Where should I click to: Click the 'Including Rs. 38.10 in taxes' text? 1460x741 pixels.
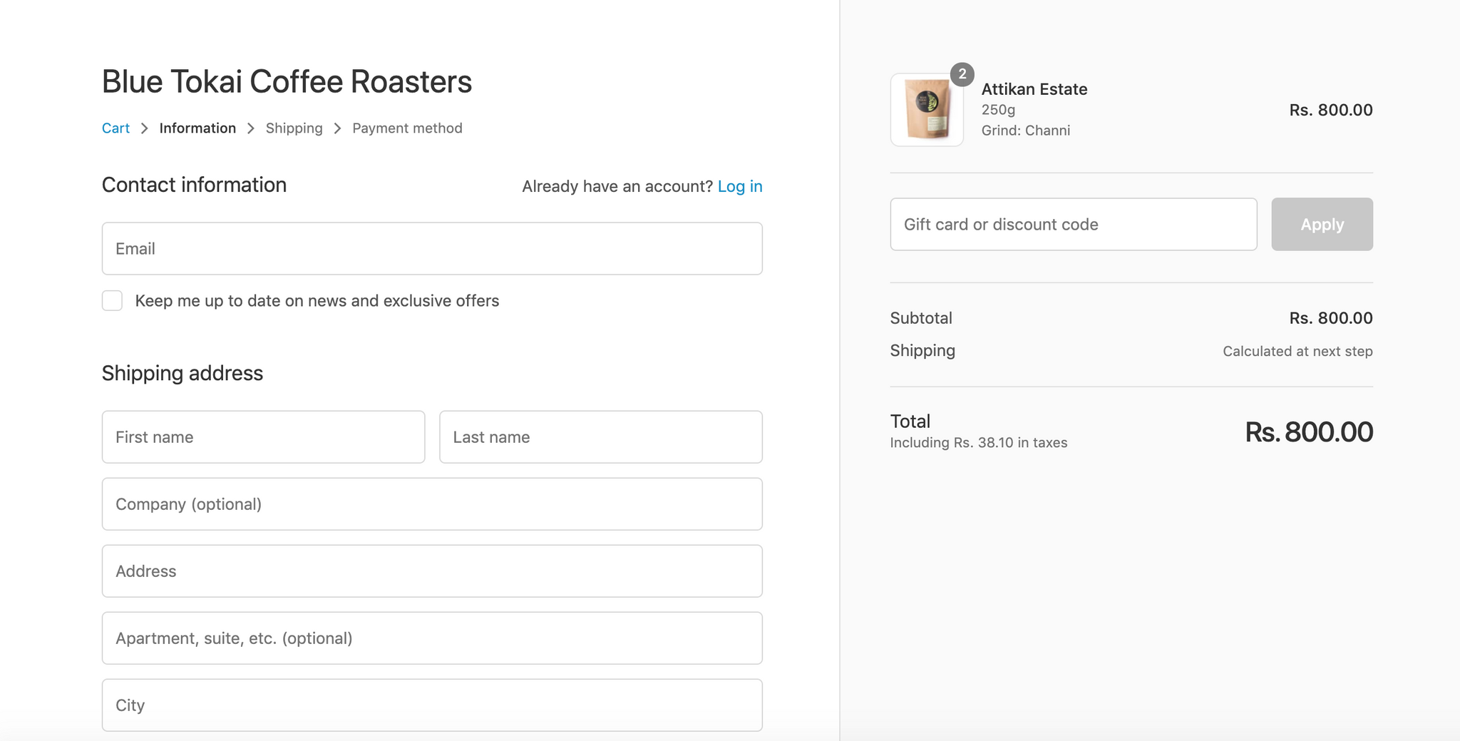979,442
